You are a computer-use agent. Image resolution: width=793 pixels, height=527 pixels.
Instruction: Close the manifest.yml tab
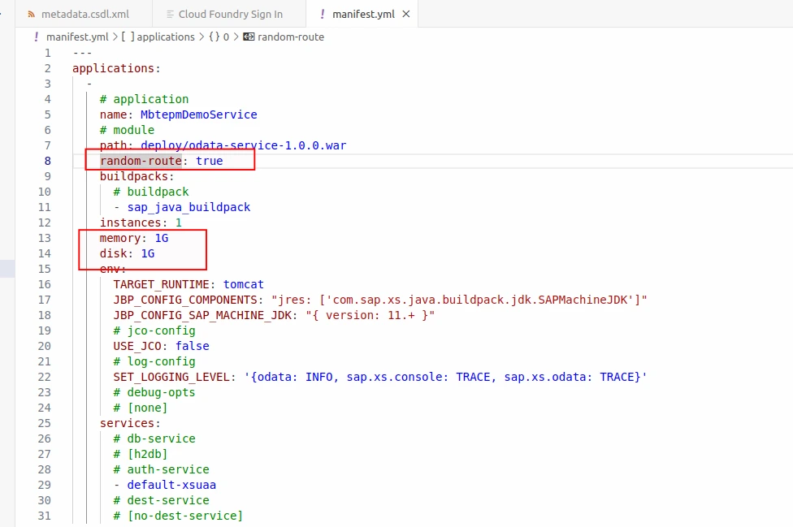tap(406, 14)
